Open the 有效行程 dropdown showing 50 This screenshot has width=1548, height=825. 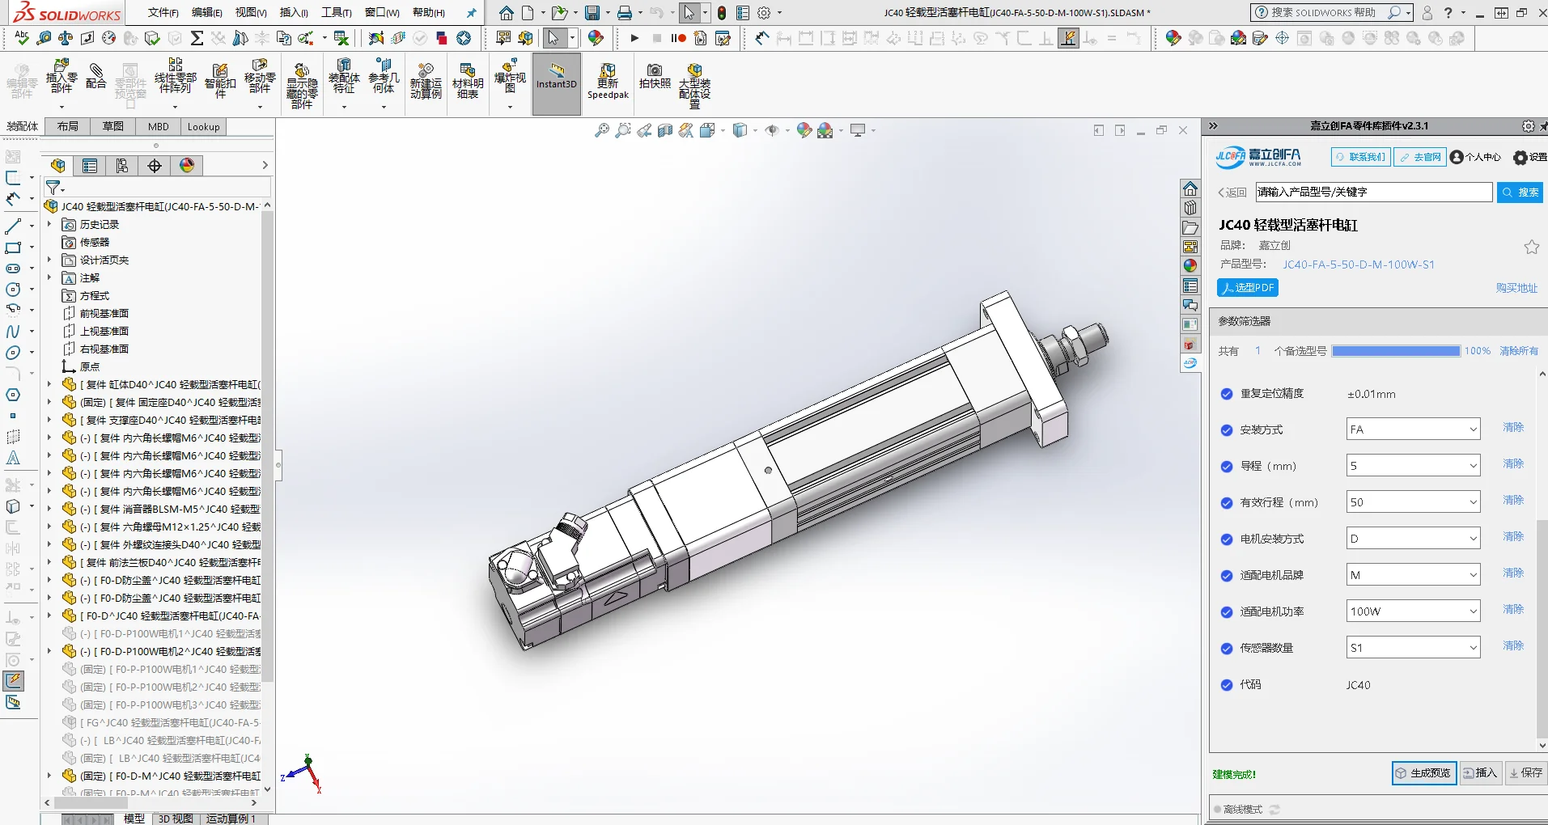pos(1413,502)
